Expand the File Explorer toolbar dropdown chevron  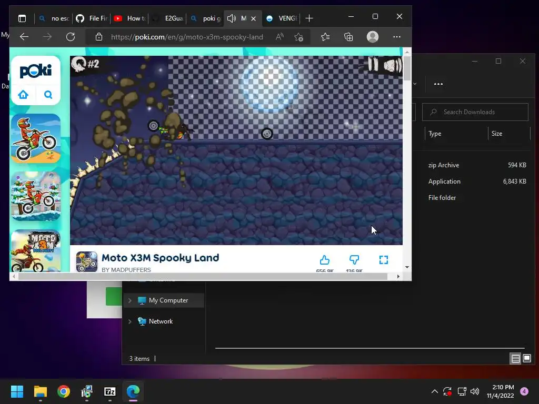coord(415,84)
